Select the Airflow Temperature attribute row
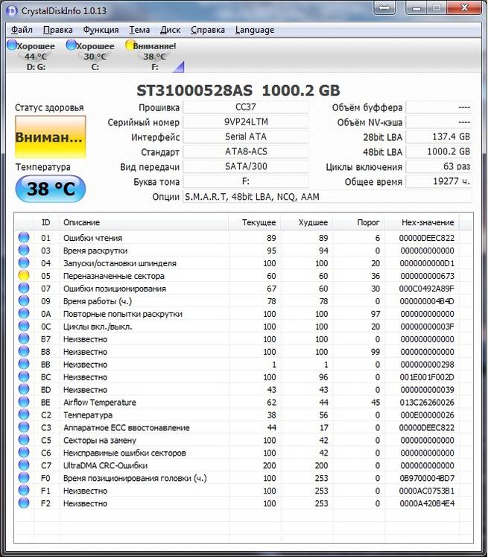Image resolution: width=488 pixels, height=557 pixels. coord(244,402)
